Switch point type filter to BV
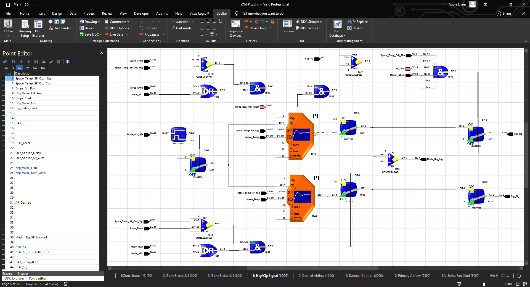This screenshot has height=287, width=530. coord(27,68)
